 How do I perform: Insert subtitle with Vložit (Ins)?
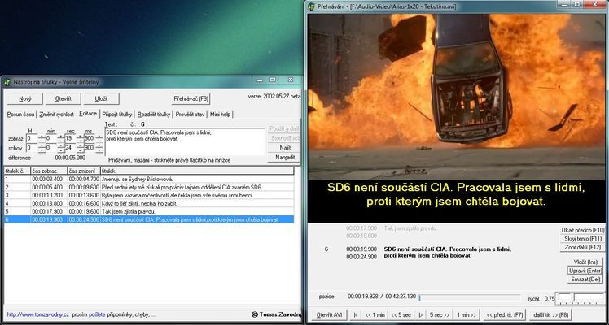(585, 262)
